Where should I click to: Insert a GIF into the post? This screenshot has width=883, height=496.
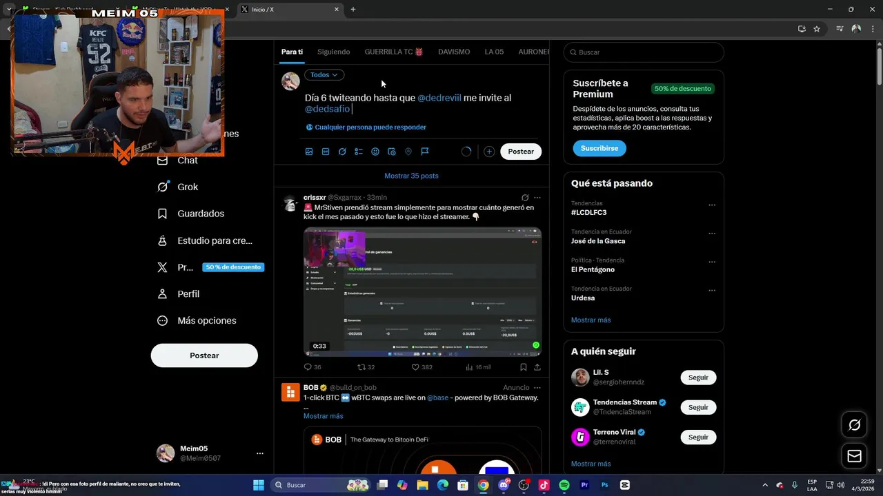tap(326, 152)
